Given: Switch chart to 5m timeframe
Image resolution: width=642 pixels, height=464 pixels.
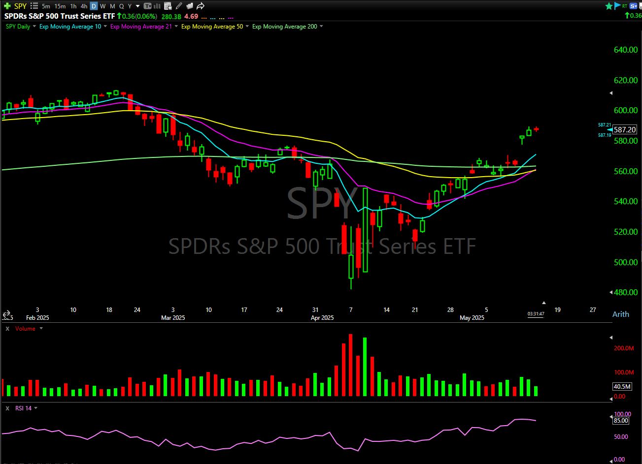Looking at the screenshot, I should [46, 6].
